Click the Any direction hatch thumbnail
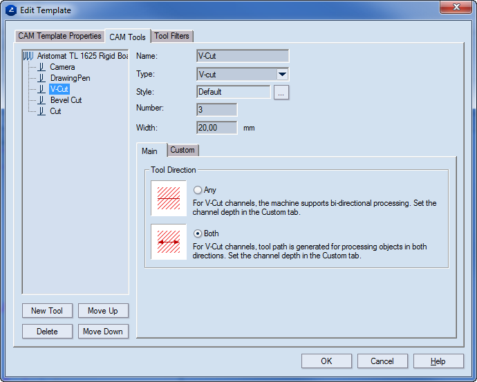The width and height of the screenshot is (477, 382). click(169, 198)
